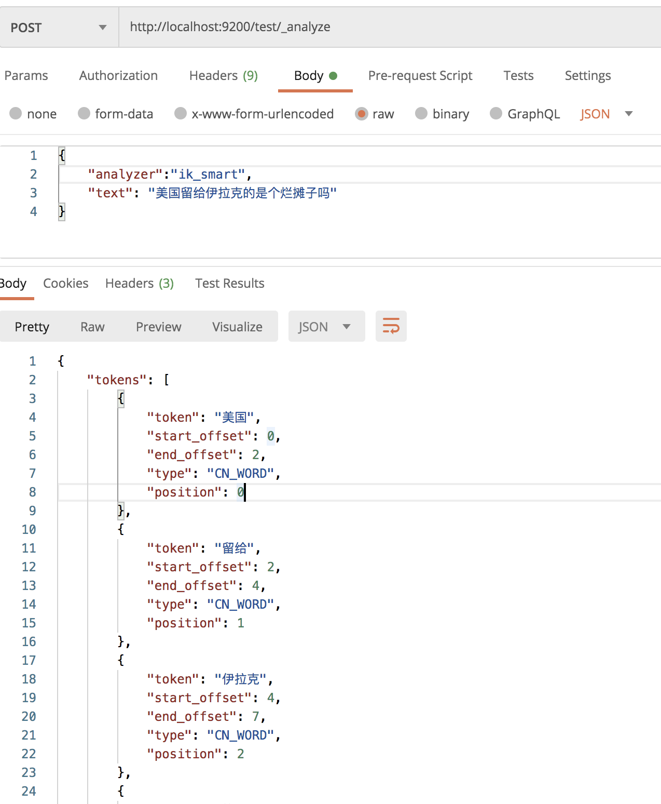Choose the GraphQL body option

click(x=496, y=114)
